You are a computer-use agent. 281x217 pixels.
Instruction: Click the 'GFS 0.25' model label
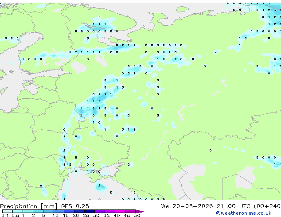(75, 206)
